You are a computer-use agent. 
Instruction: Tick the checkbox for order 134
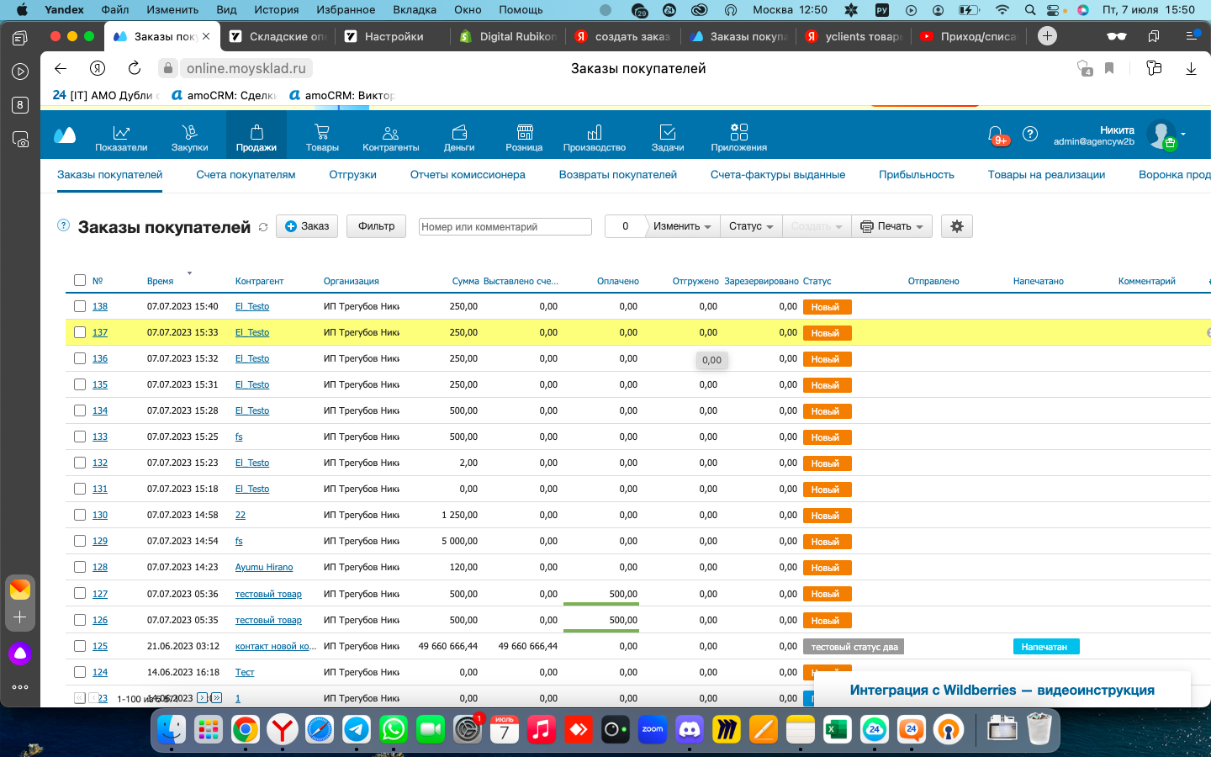pyautogui.click(x=80, y=410)
